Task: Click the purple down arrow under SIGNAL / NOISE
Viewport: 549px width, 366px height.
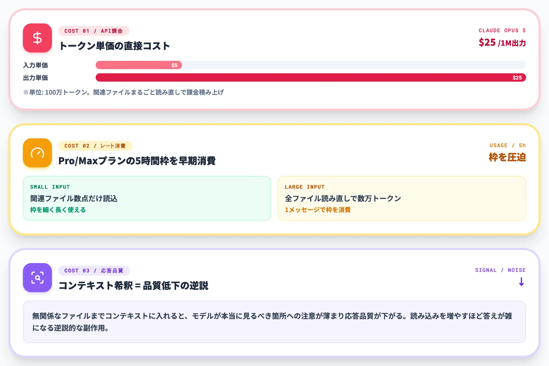Action: pyautogui.click(x=521, y=282)
